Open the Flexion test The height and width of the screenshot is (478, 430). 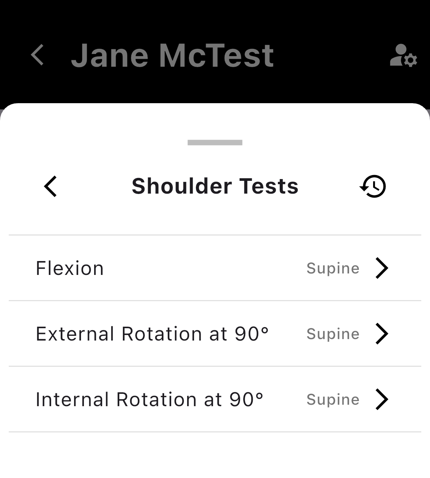215,268
